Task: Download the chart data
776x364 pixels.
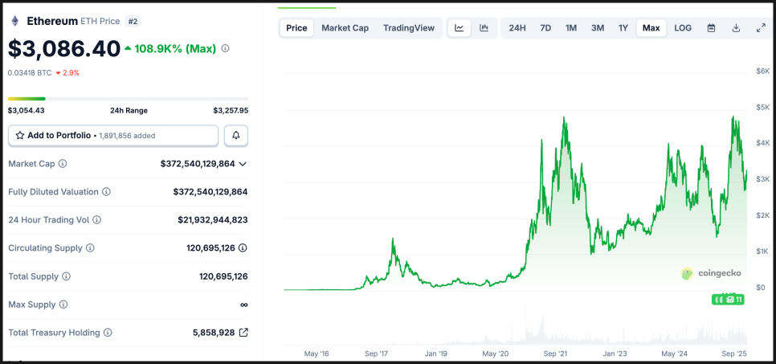Action: 736,28
